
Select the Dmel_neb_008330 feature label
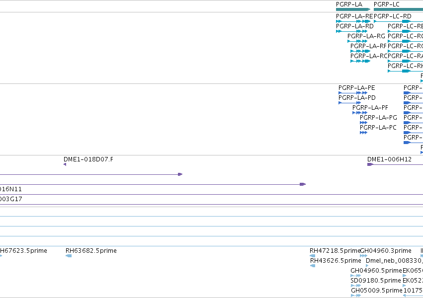(x=394, y=261)
